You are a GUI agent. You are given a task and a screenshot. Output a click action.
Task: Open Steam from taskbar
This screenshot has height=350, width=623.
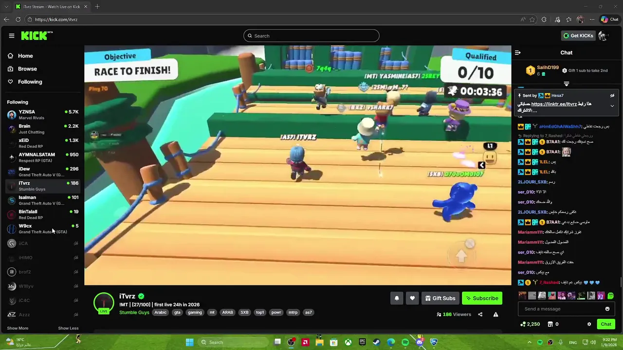[x=376, y=342]
